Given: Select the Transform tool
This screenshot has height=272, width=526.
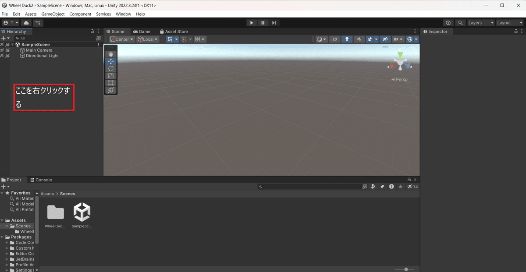Looking at the screenshot, I should point(111,90).
